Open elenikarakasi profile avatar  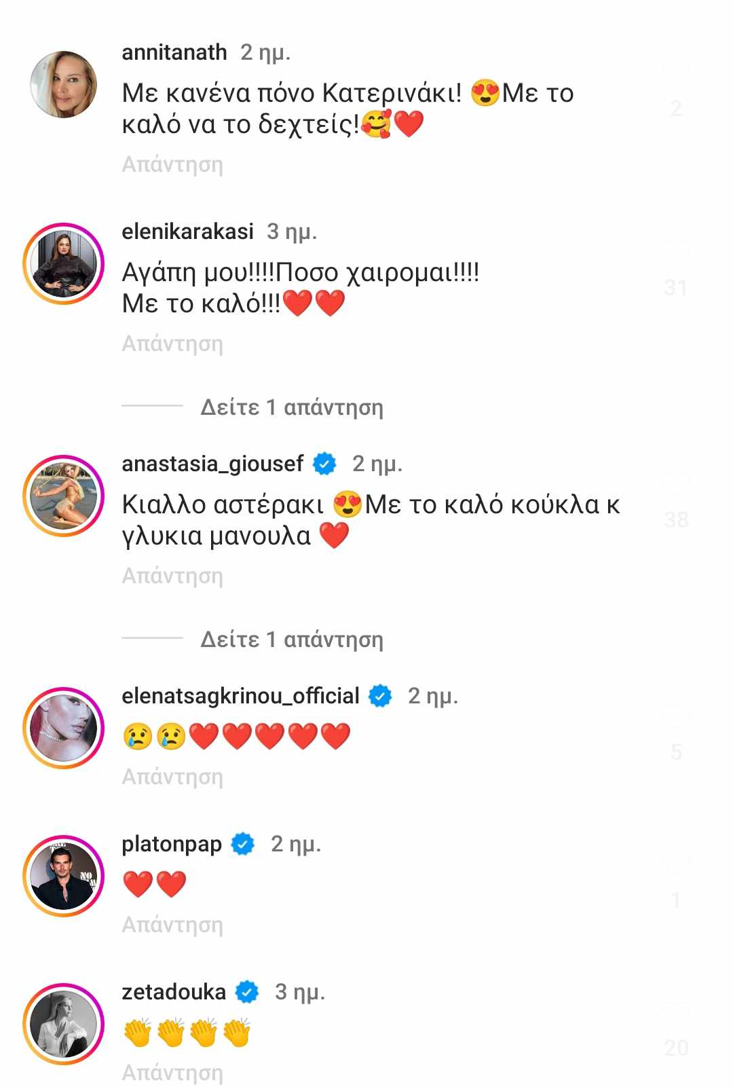[x=64, y=263]
